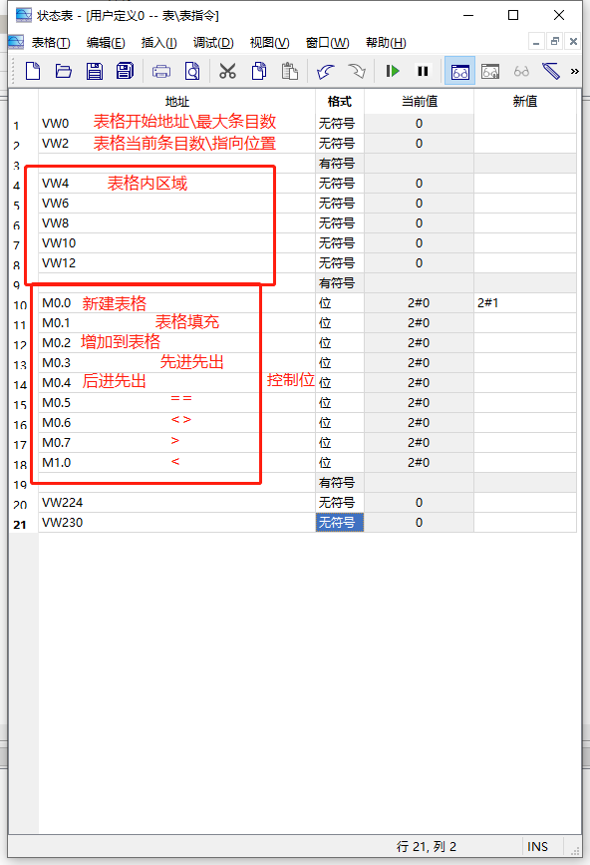The height and width of the screenshot is (865, 590).
Task: Click the 有符号 format cell in row 3
Action: coord(339,164)
